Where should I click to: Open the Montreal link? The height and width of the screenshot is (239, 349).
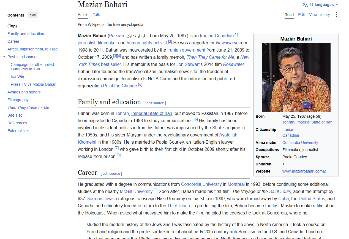click(236, 184)
